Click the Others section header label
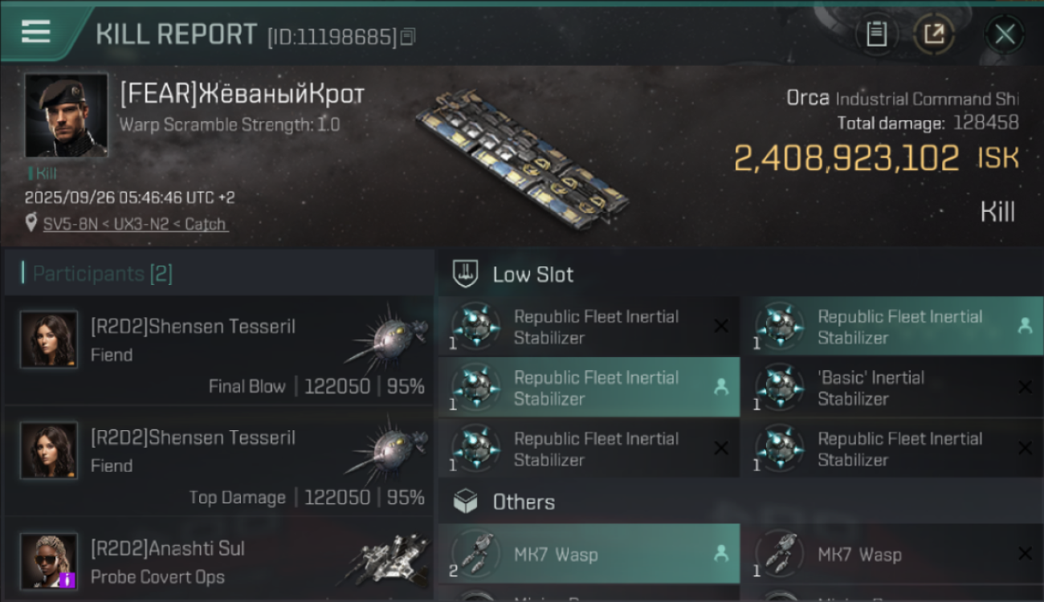Viewport: 1044px width, 602px height. (x=524, y=502)
